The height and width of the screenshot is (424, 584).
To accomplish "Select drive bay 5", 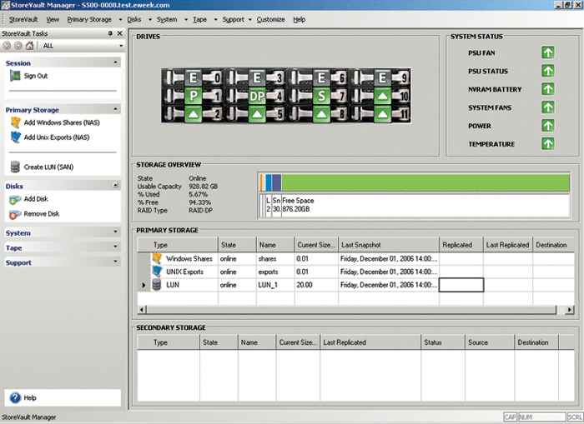I will pyautogui.click(x=257, y=114).
